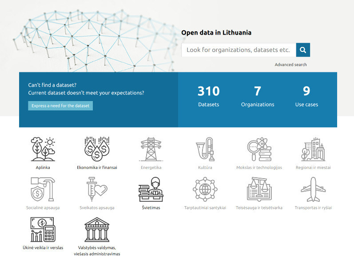Select the Regionai ir miestai icon
This screenshot has height=266, width=354.
313,149
